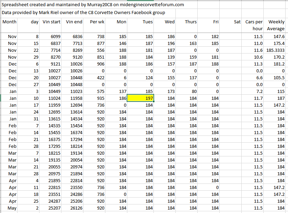Select the 'Vin end' header cell

point(73,22)
